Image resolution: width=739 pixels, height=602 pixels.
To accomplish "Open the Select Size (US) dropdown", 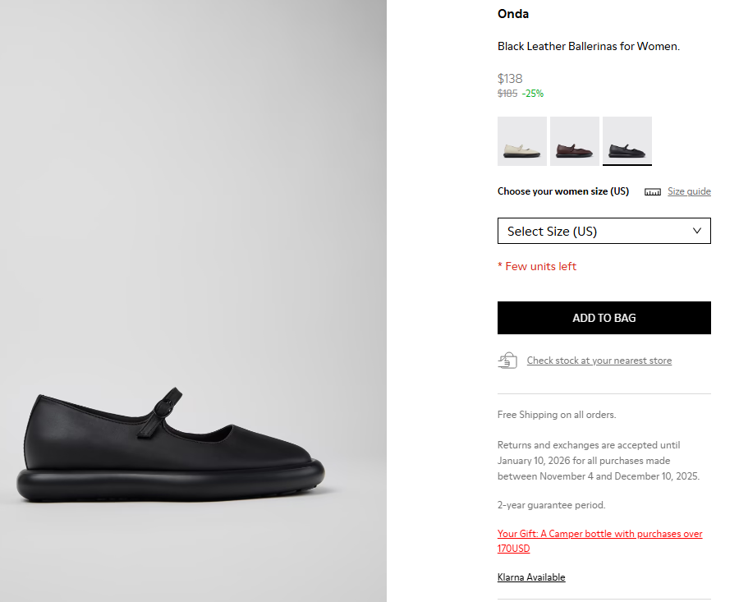I will pos(604,231).
